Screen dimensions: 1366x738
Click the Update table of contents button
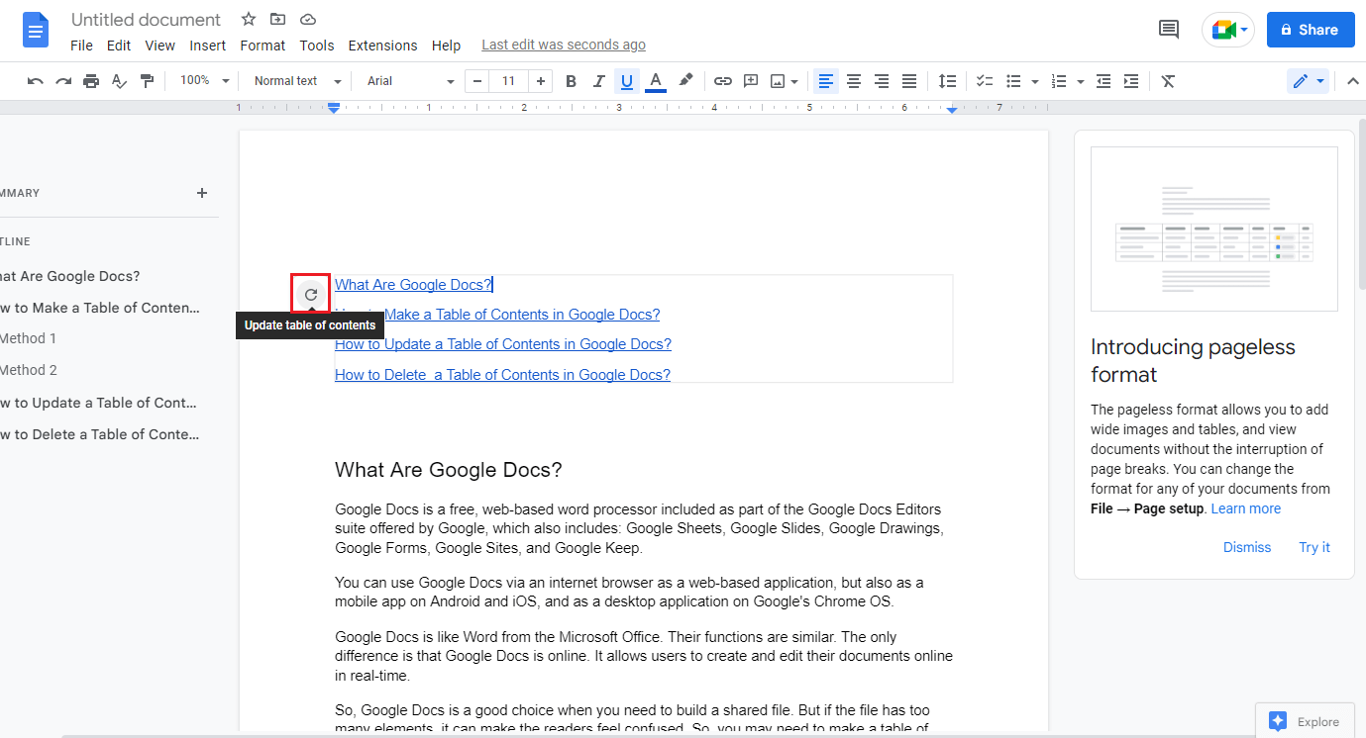coord(311,295)
